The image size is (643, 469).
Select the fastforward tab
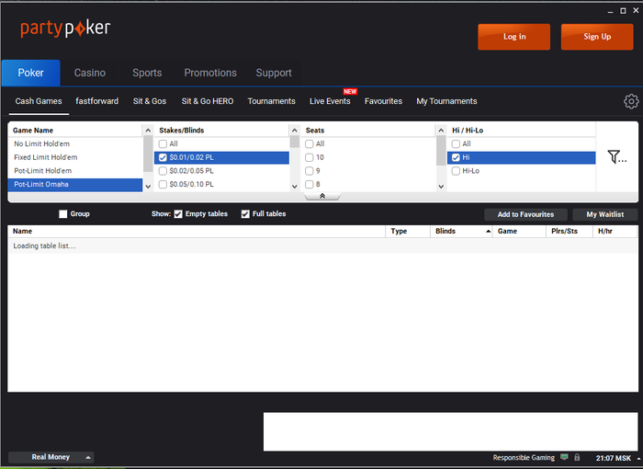click(x=96, y=101)
